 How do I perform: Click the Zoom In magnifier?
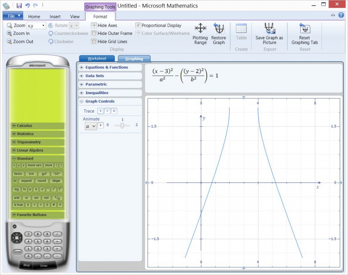(x=9, y=34)
